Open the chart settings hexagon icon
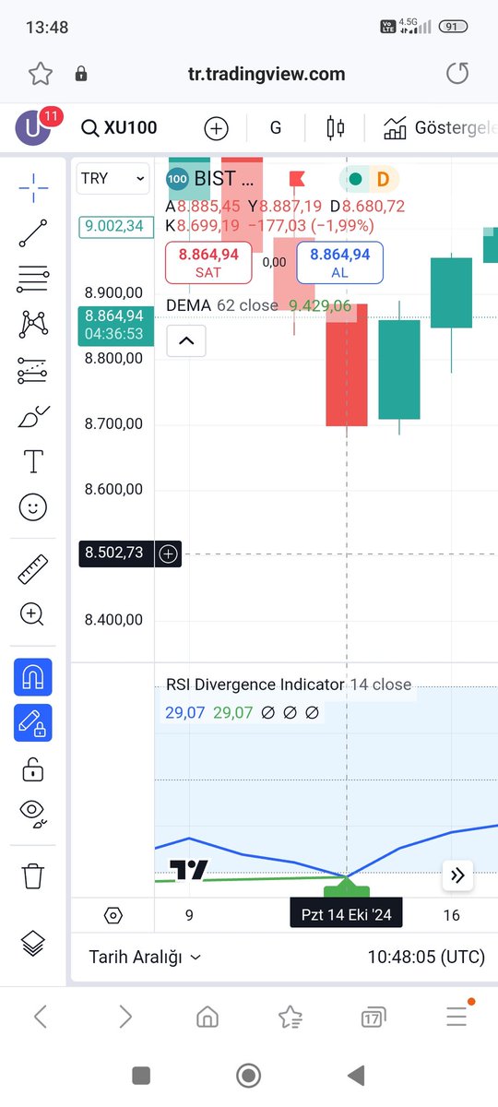Viewport: 498px width, 1107px height. [113, 915]
